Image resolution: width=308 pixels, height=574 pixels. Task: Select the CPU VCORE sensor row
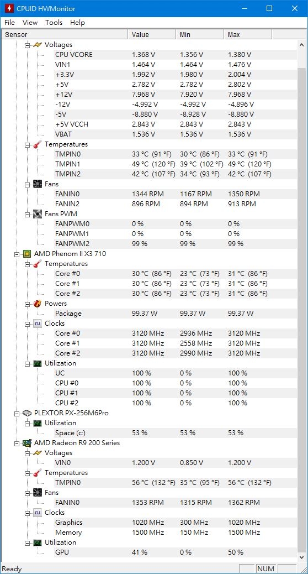175,55
